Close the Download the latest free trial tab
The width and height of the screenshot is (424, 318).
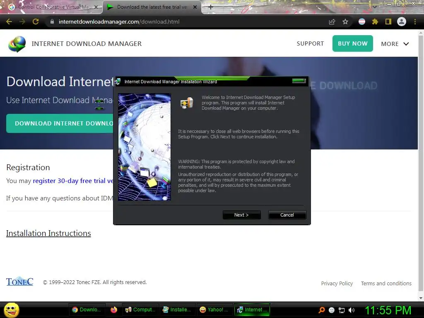point(195,7)
